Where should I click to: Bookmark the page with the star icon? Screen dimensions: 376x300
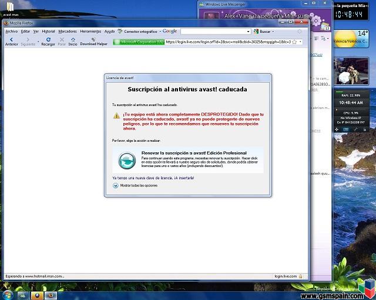click(294, 42)
